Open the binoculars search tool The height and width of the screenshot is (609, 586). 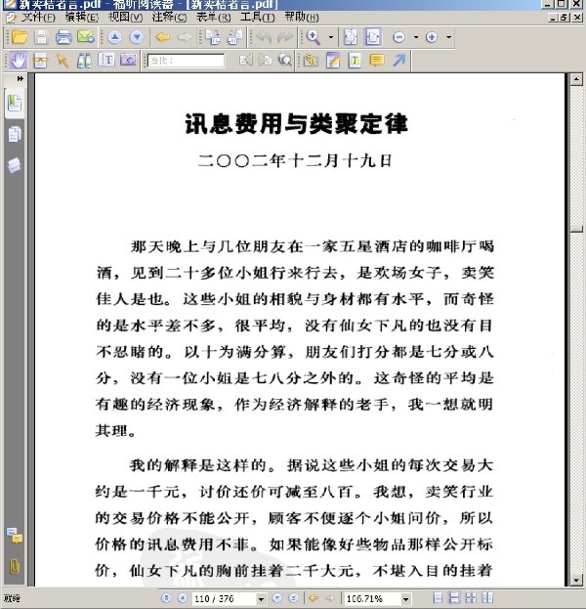tap(84, 61)
